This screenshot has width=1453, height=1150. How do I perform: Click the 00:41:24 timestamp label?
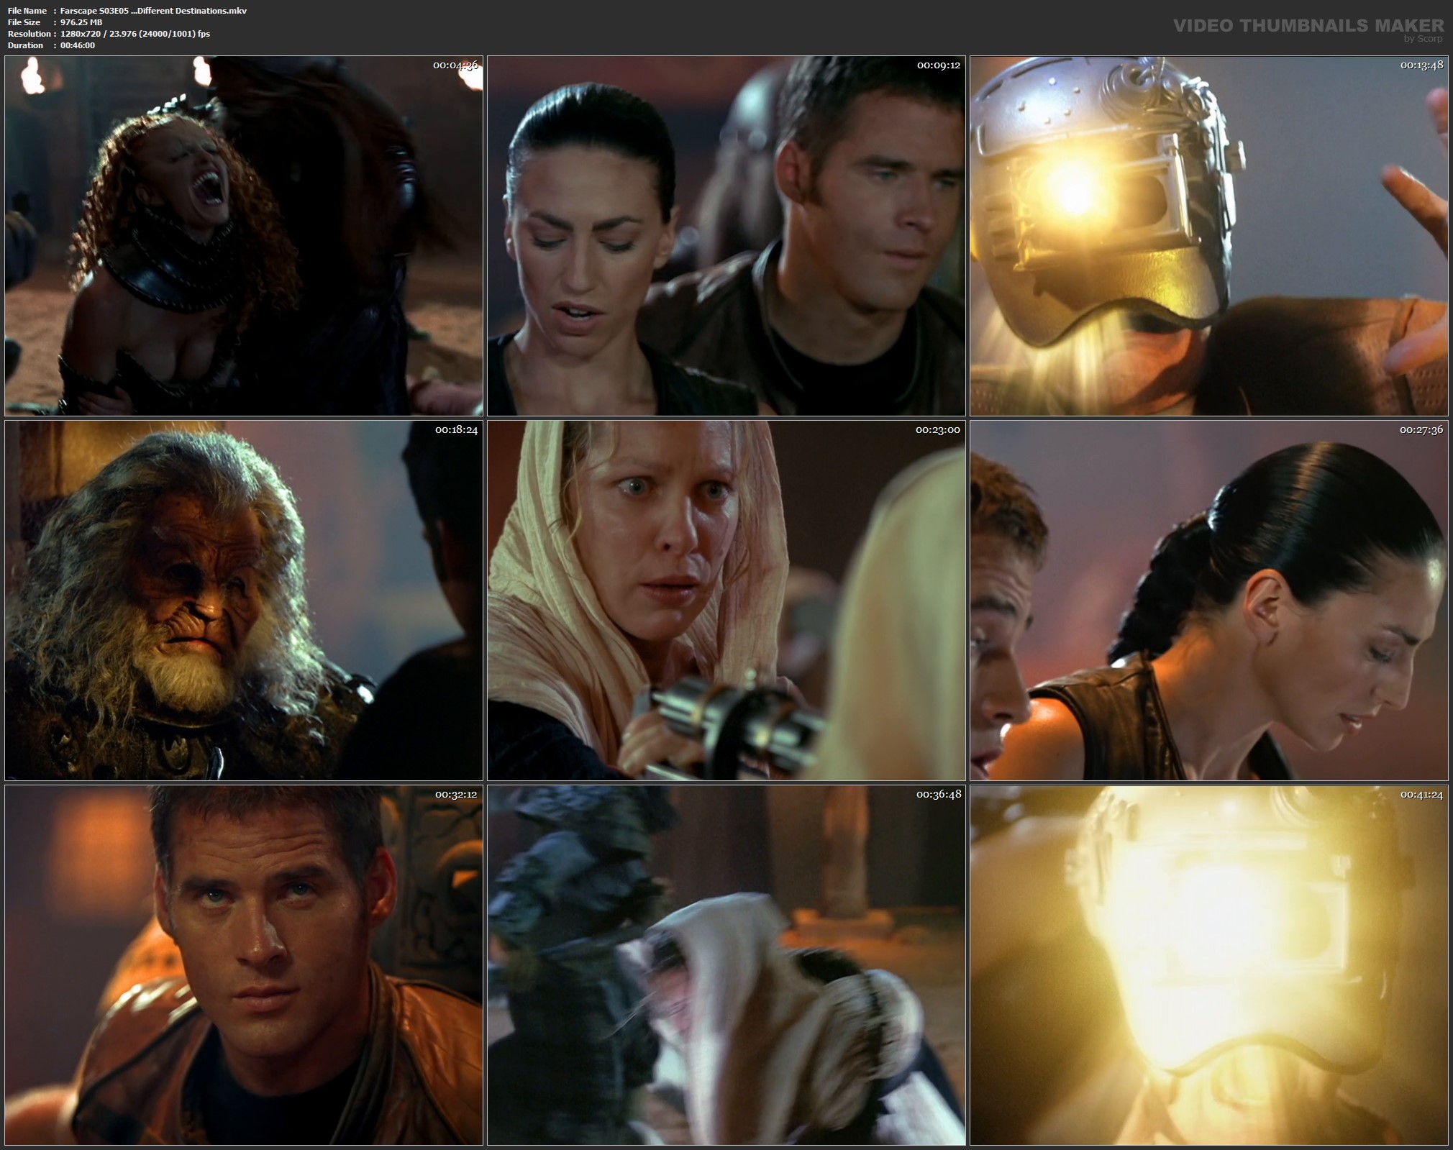click(x=1421, y=795)
